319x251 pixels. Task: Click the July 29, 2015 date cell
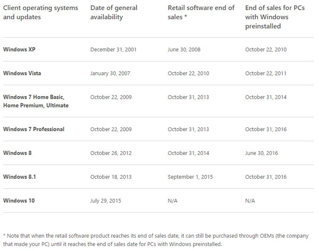pos(106,201)
